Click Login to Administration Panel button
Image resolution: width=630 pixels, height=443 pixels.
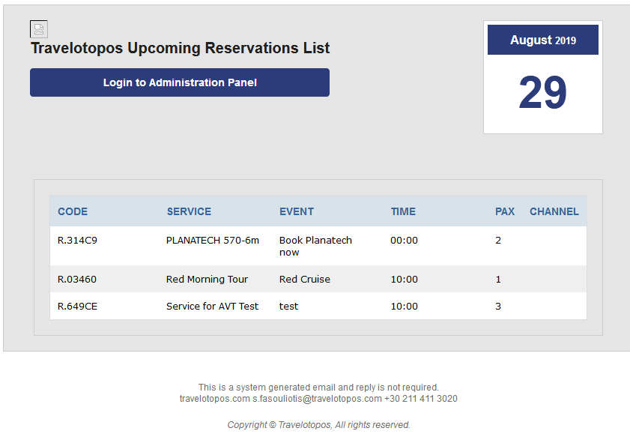point(180,82)
